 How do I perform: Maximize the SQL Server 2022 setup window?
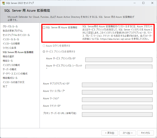pos(143,3)
